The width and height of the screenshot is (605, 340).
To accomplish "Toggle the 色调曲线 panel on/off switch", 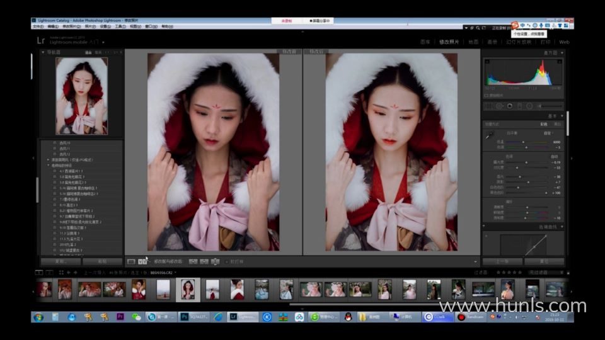I will [x=484, y=227].
